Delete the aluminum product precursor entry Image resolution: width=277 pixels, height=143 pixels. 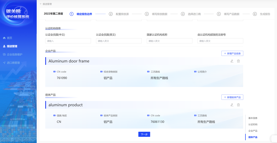click(238, 105)
